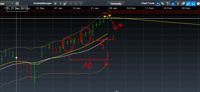
Task: Click the single candlestick chart-type icon
Action: (x=178, y=4)
